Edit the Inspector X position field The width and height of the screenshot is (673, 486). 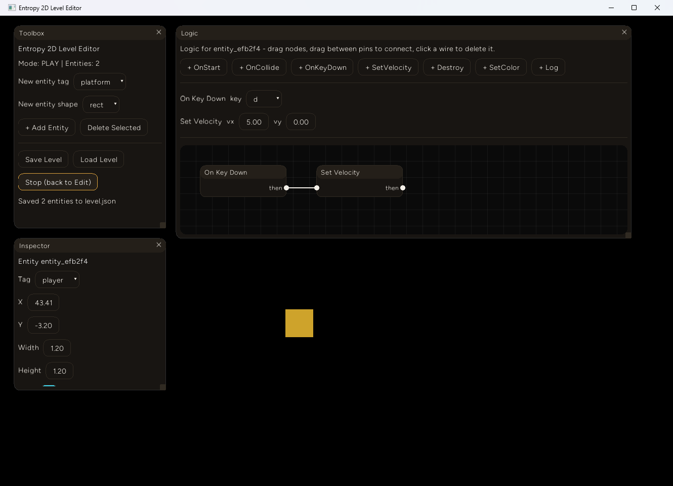click(44, 303)
